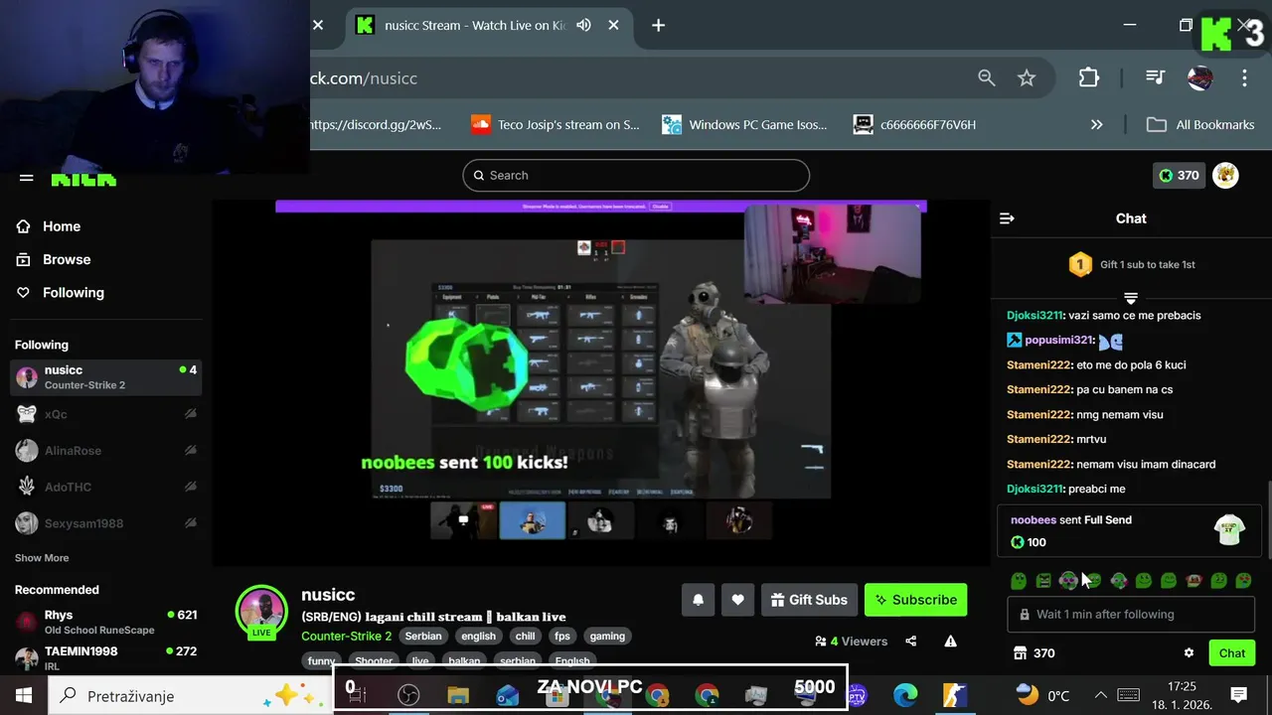The height and width of the screenshot is (715, 1272).
Task: Select the fps tag
Action: click(562, 637)
